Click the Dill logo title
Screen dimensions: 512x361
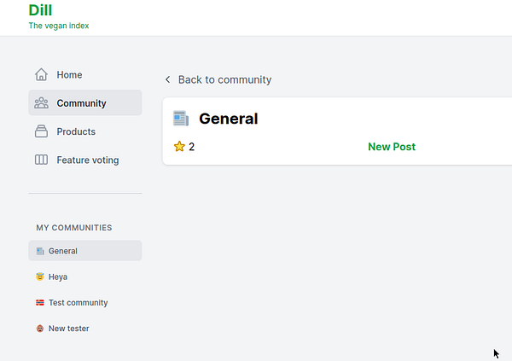(40, 10)
